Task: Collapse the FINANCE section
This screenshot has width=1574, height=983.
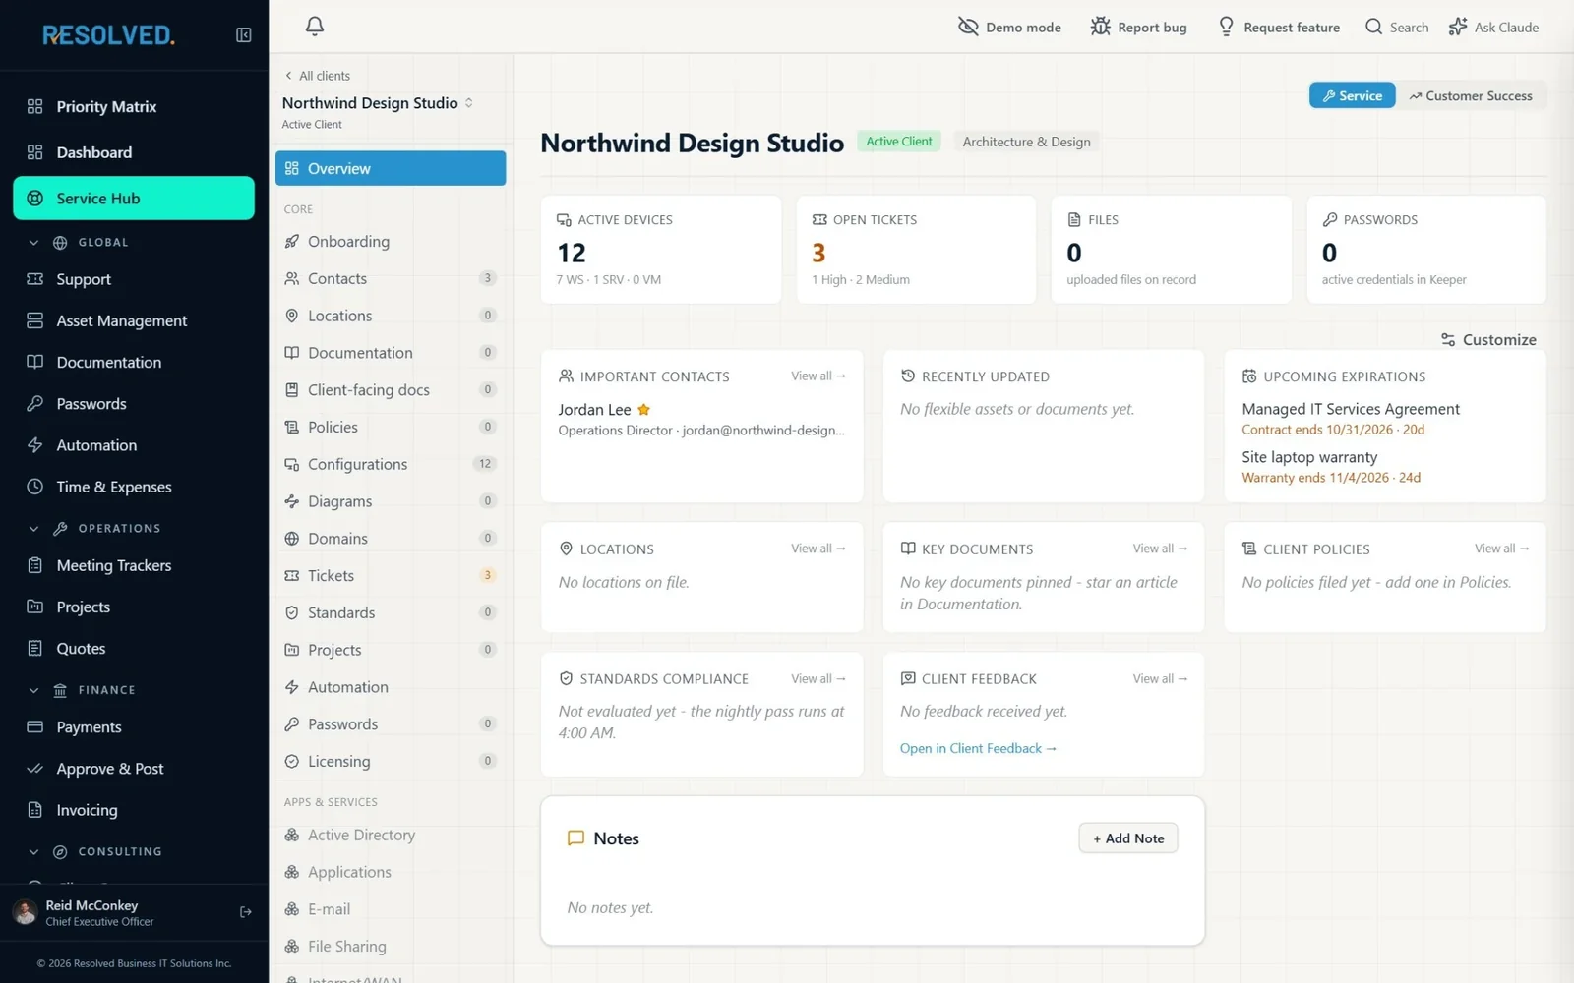Action: (x=34, y=690)
